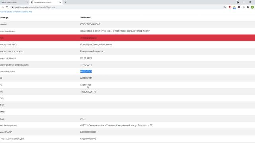The image size is (255, 143).
Task: Click the OKVED value 51.3
Action: (82, 118)
